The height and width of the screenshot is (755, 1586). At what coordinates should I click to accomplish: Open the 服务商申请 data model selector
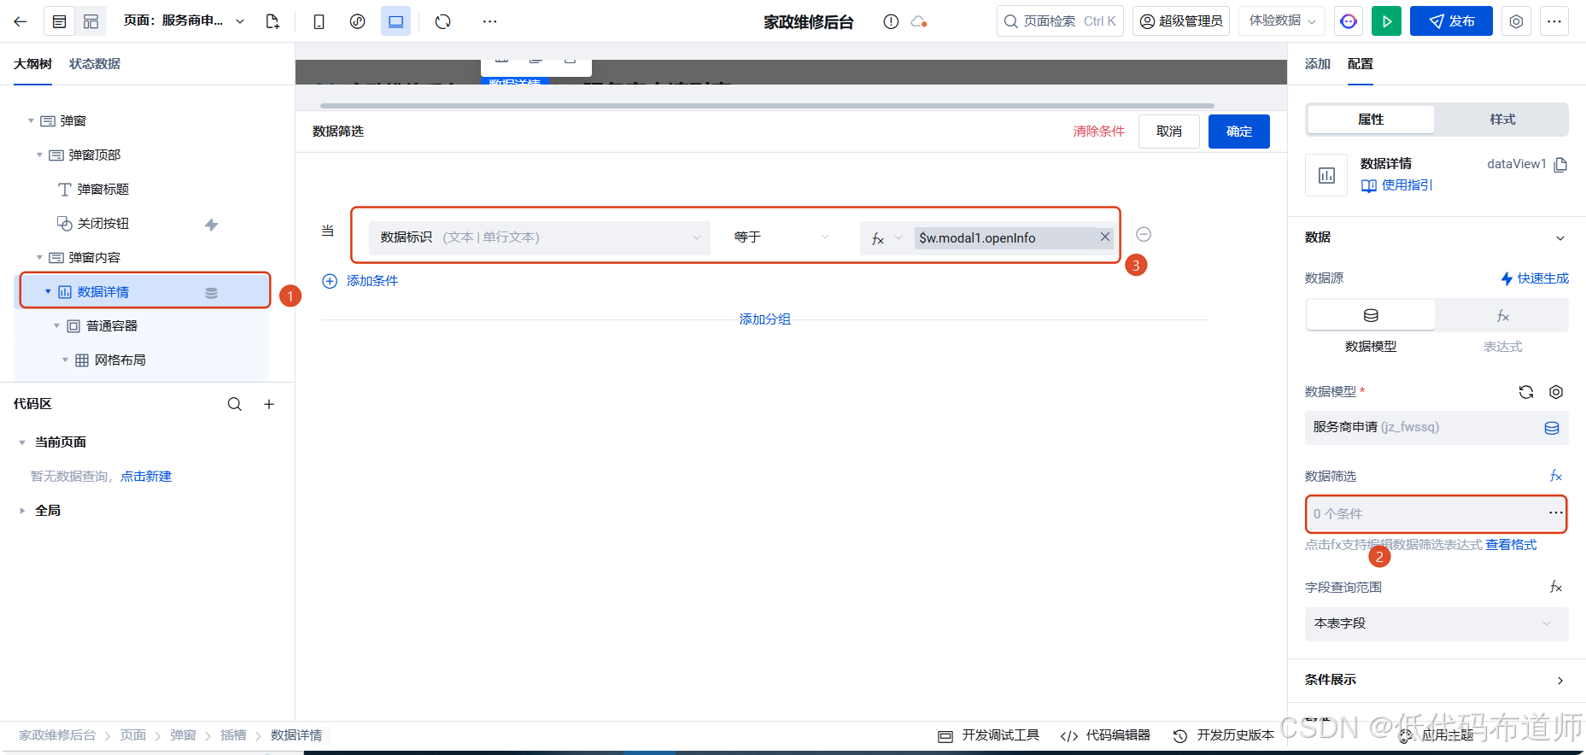[x=1437, y=428]
